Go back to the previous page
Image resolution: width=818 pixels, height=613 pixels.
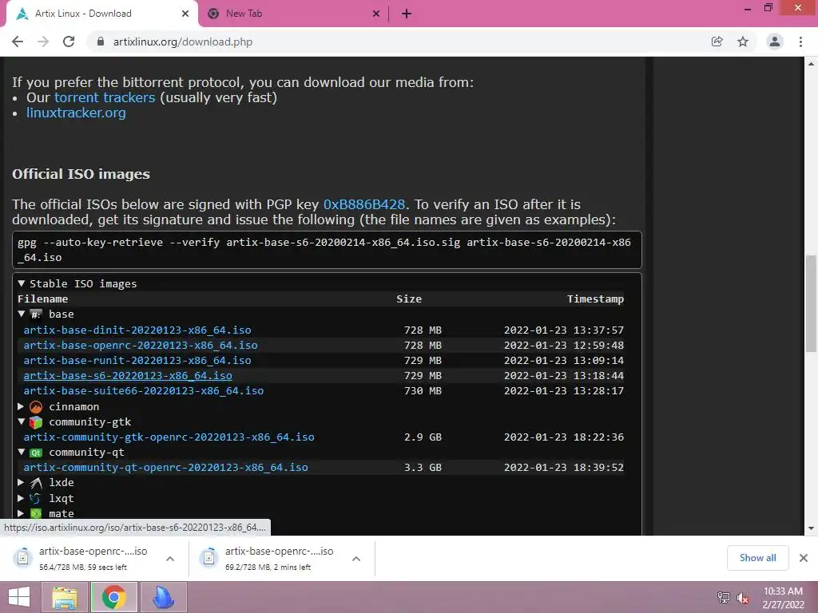[x=18, y=42]
